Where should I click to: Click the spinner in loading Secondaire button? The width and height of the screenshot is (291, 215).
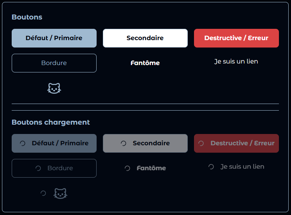pyautogui.click(x=123, y=143)
